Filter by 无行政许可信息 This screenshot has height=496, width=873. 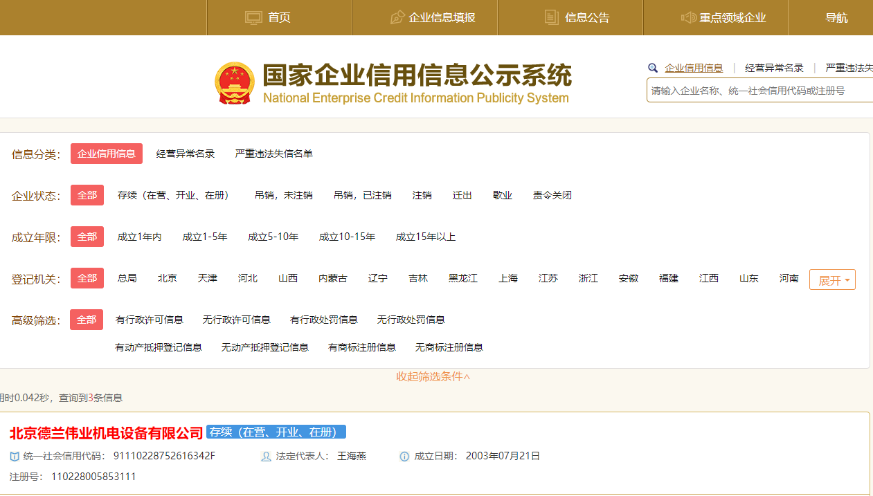[237, 320]
